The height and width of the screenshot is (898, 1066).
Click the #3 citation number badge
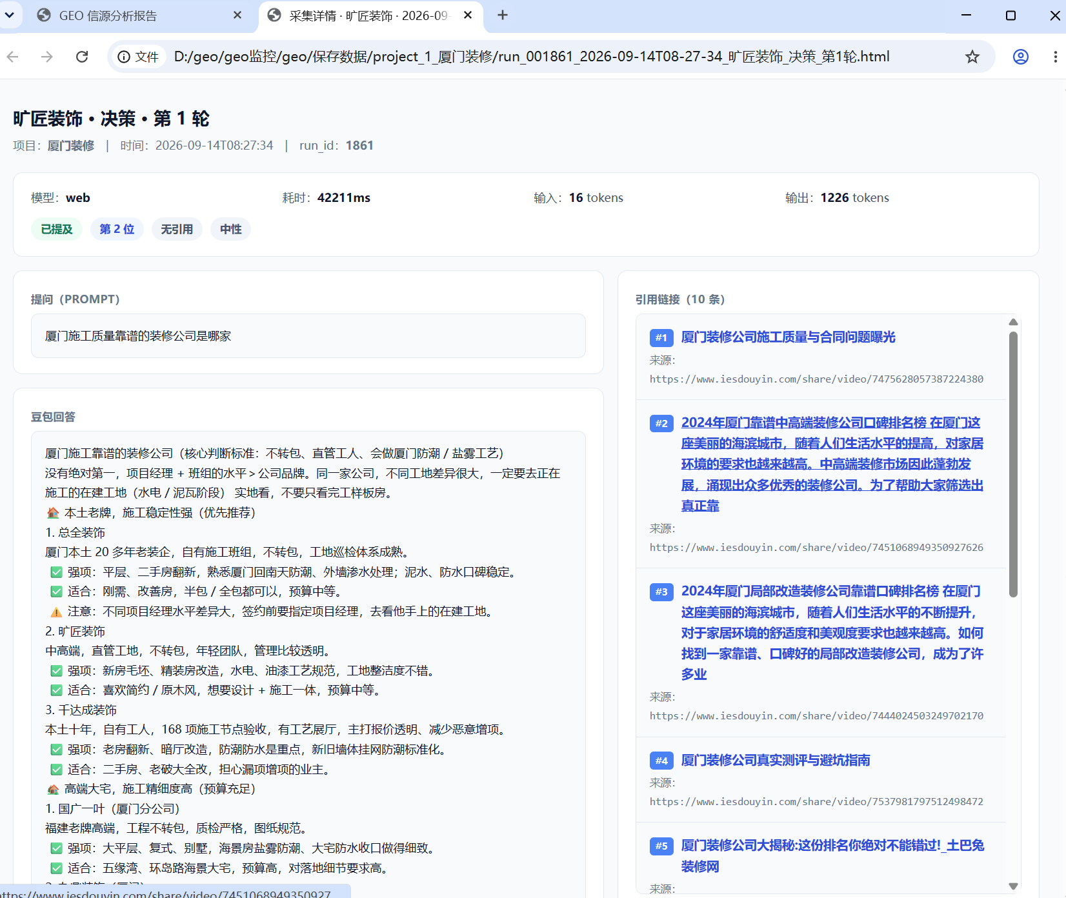[x=661, y=592]
